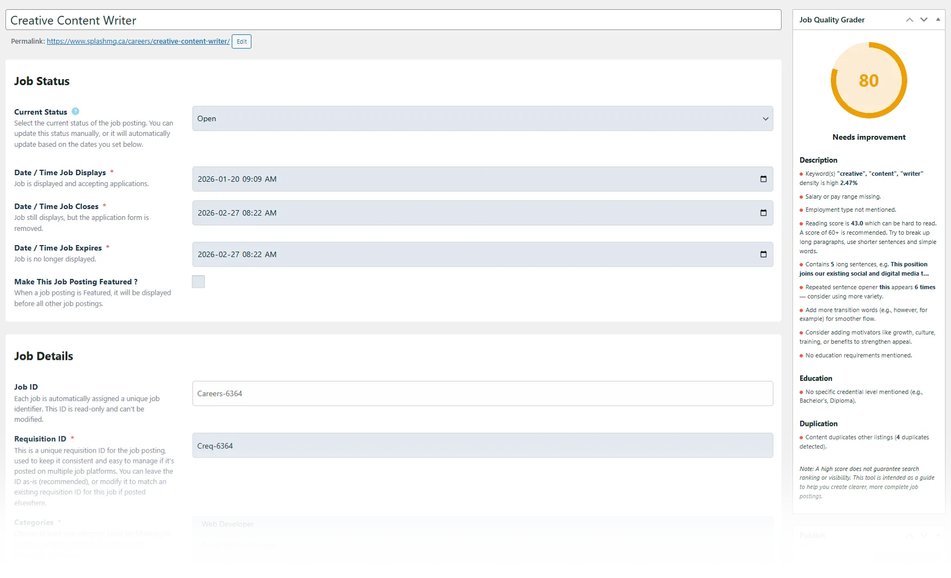Image resolution: width=951 pixels, height=578 pixels.
Task: Enable the Make This Job Posting Featured checkbox
Action: 198,282
